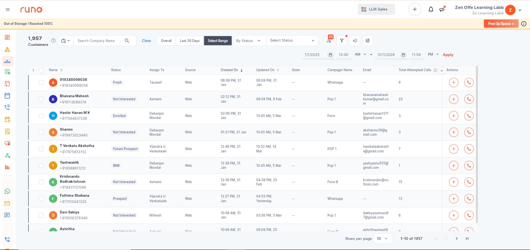The height and width of the screenshot is (250, 530).
Task: Switch to the Last 30 Days tab
Action: coord(190,40)
